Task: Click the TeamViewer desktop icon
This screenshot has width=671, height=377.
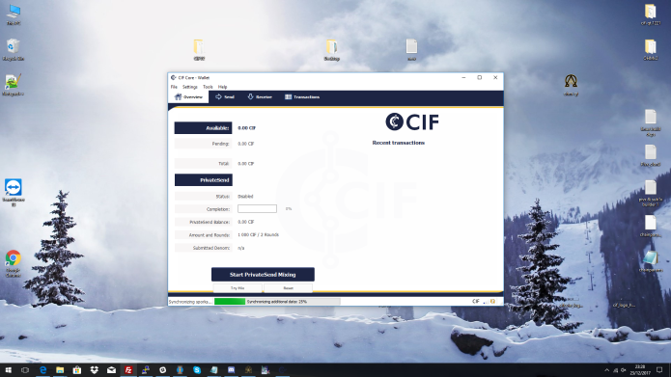Action: 14,192
